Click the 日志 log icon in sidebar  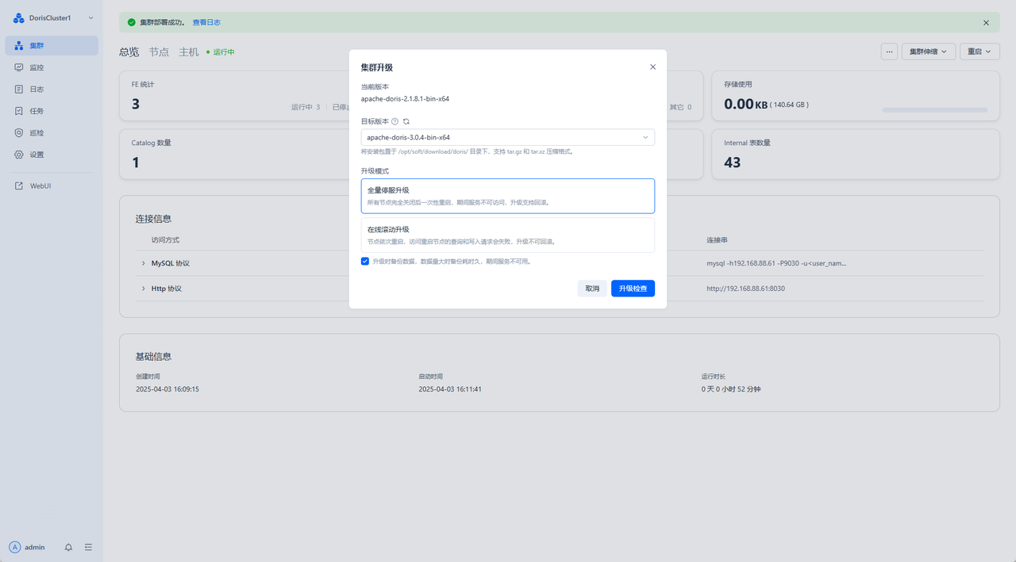19,89
